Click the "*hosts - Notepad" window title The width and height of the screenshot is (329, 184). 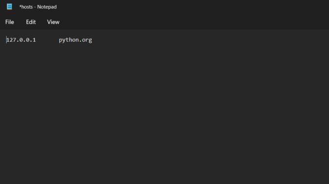38,7
